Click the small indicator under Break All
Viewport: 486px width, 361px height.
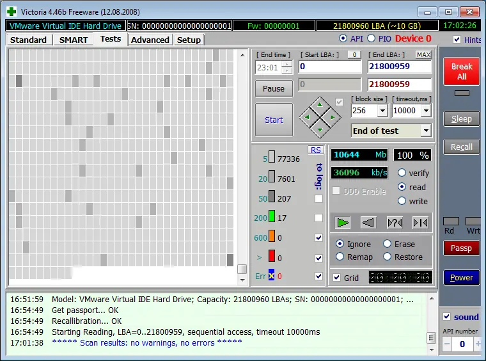(x=462, y=93)
